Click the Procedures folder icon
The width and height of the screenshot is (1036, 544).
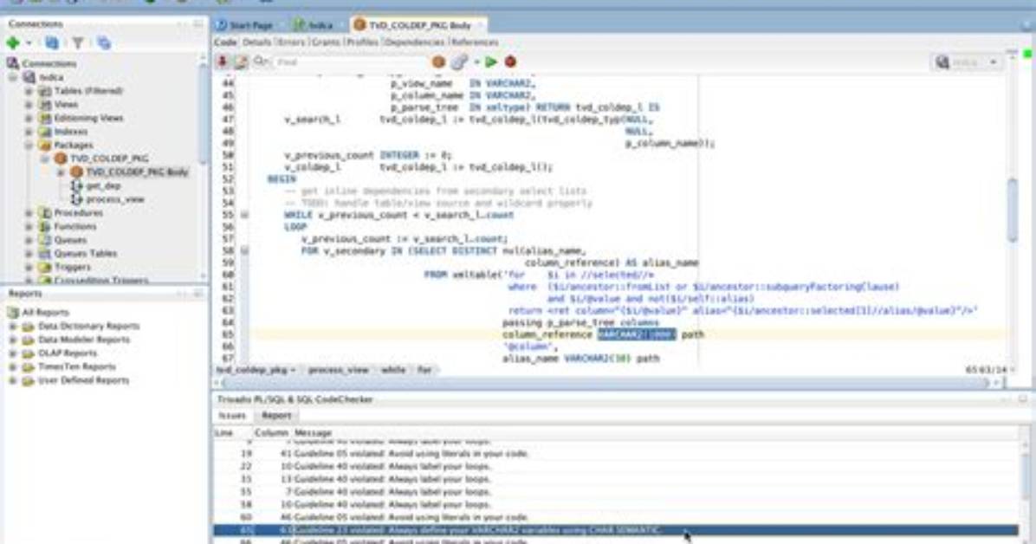45,213
